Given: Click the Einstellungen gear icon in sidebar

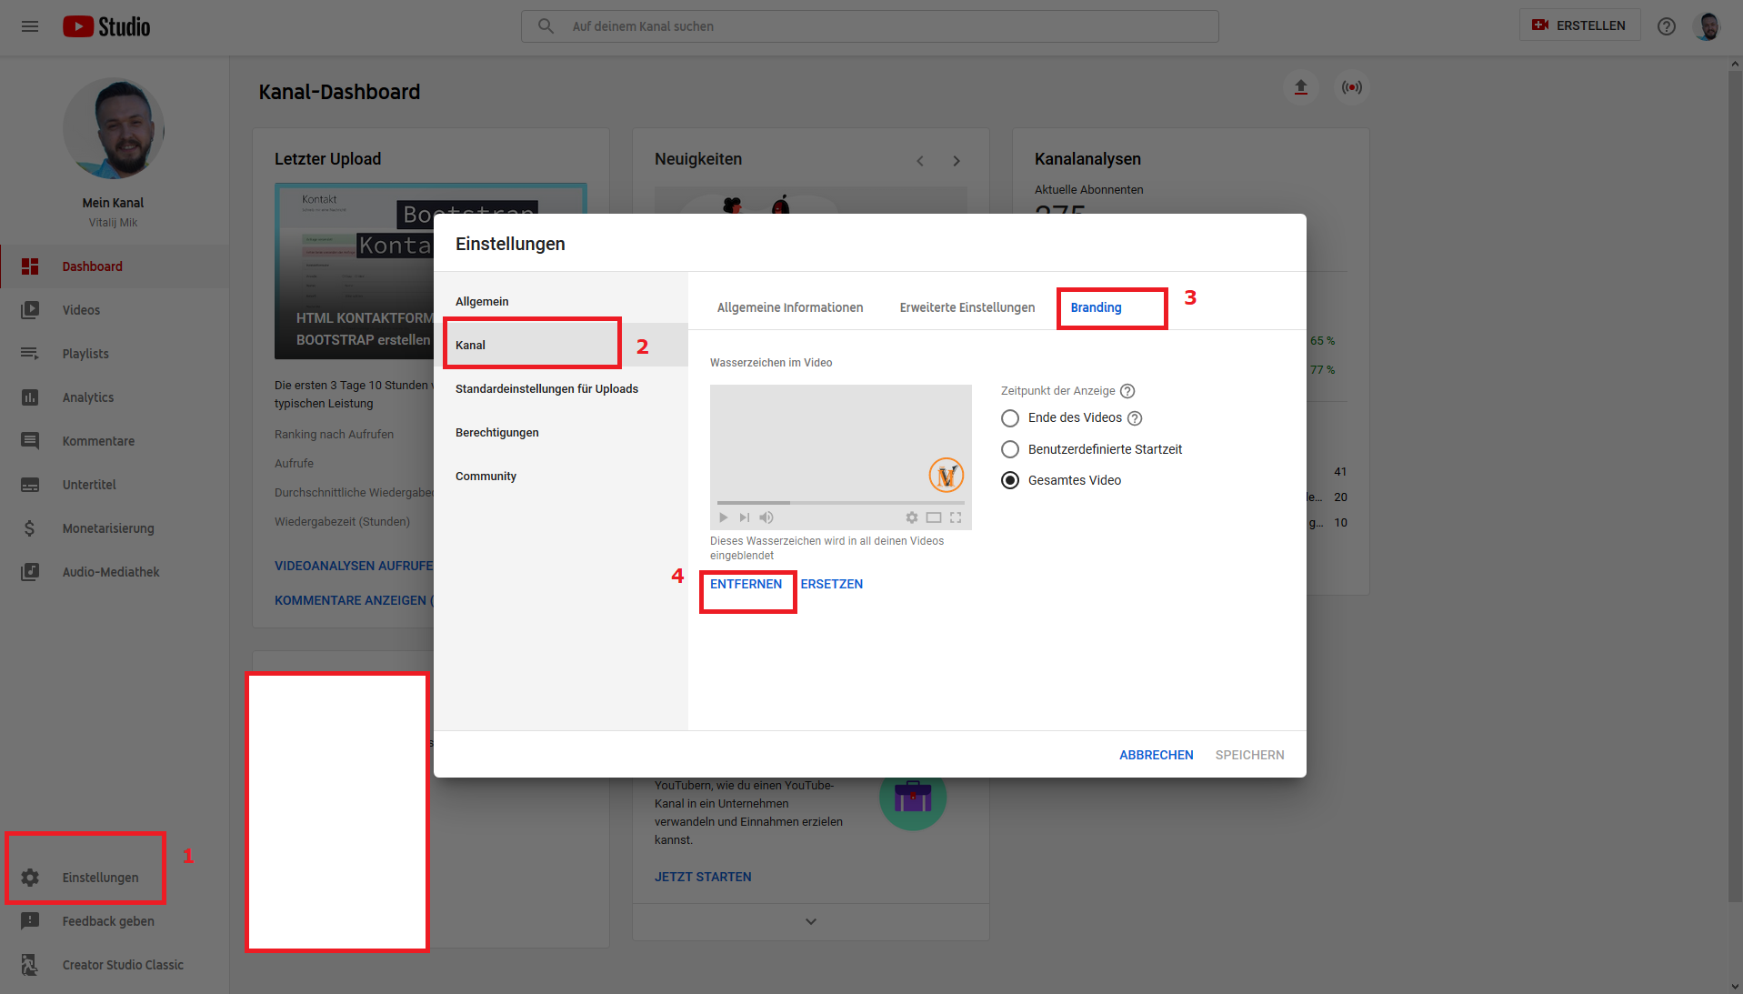Looking at the screenshot, I should pos(30,878).
